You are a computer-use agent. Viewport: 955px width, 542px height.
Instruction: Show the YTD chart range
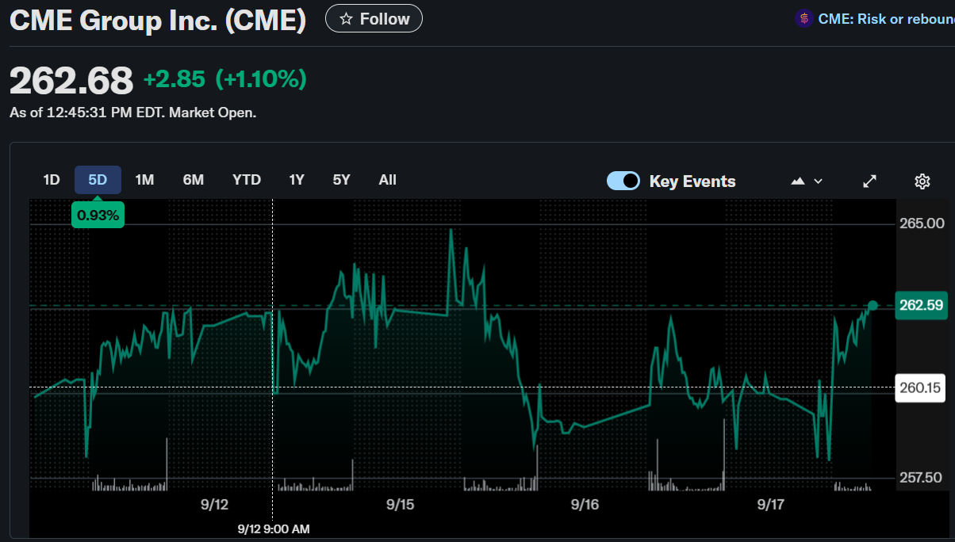(247, 180)
